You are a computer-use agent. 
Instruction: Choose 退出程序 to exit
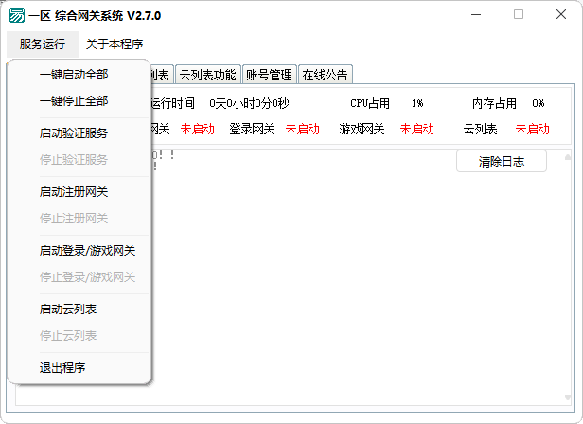(62, 368)
